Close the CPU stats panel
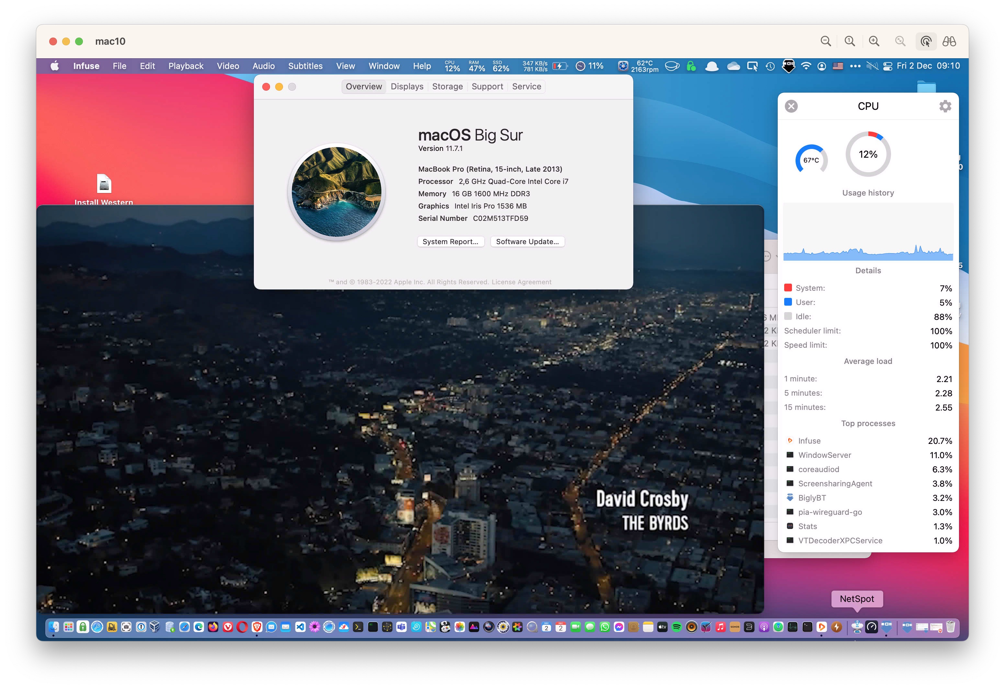Image resolution: width=1005 pixels, height=689 pixels. point(791,106)
